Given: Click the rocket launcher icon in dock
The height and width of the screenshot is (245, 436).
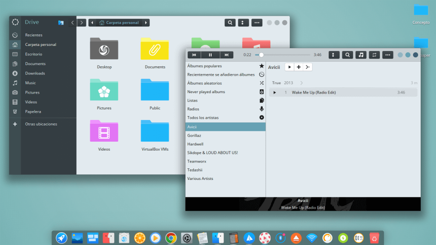Looking at the screenshot, I should tap(61, 238).
